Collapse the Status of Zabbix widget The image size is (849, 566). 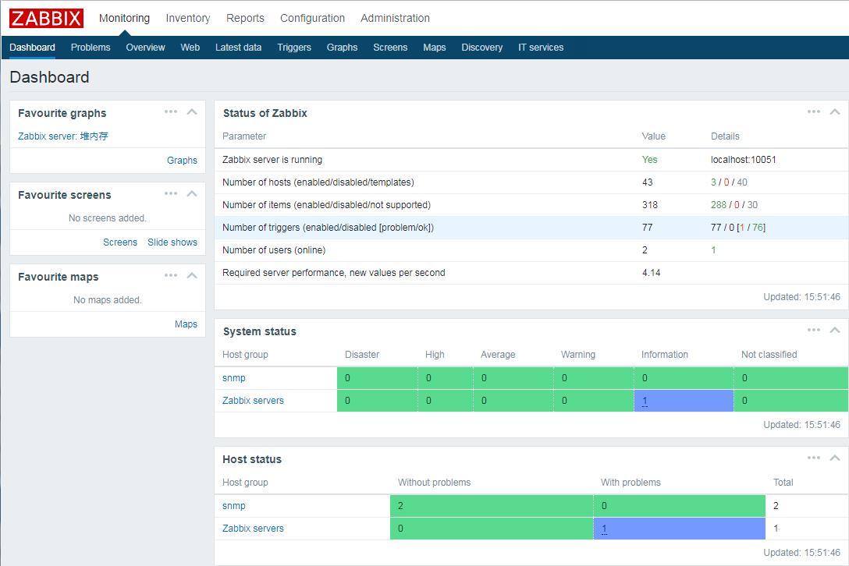834,111
